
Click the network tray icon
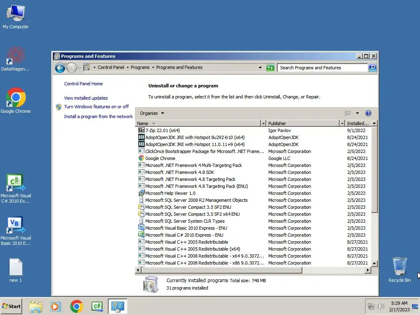[371, 306]
